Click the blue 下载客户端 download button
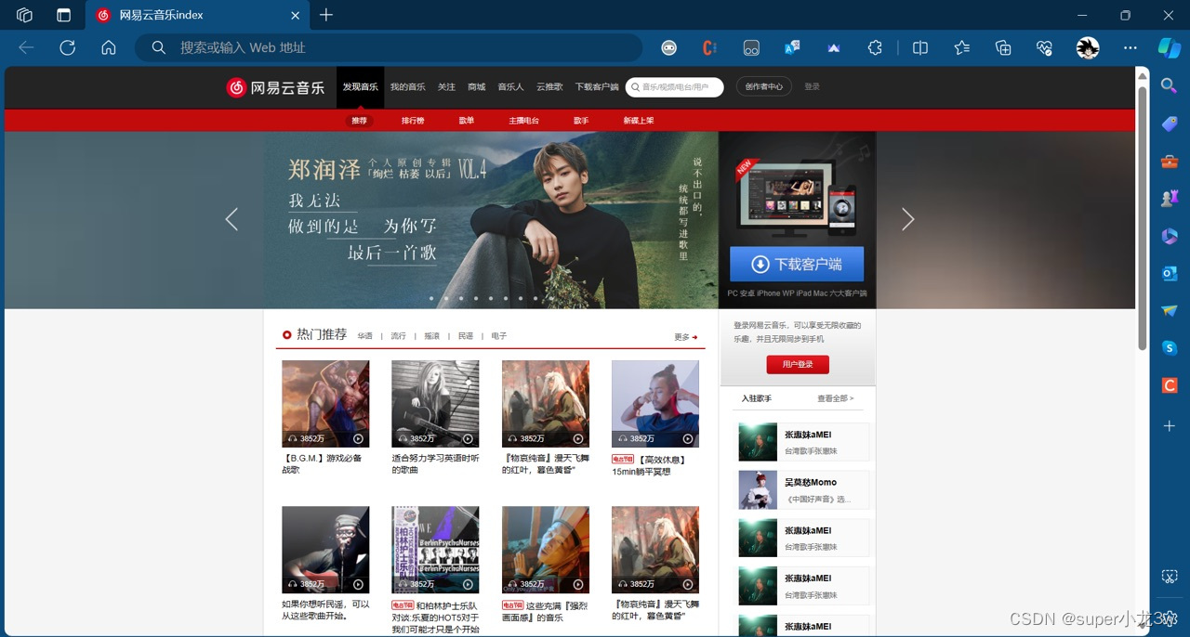This screenshot has height=637, width=1190. tap(797, 264)
